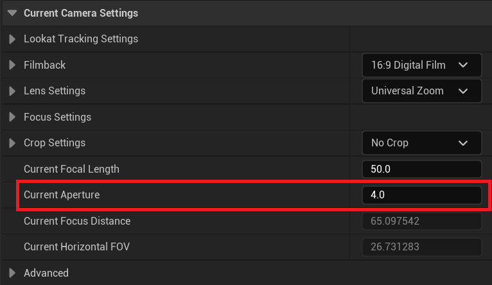This screenshot has width=492, height=285.
Task: Expand the Focus Settings arrow
Action: coord(12,117)
